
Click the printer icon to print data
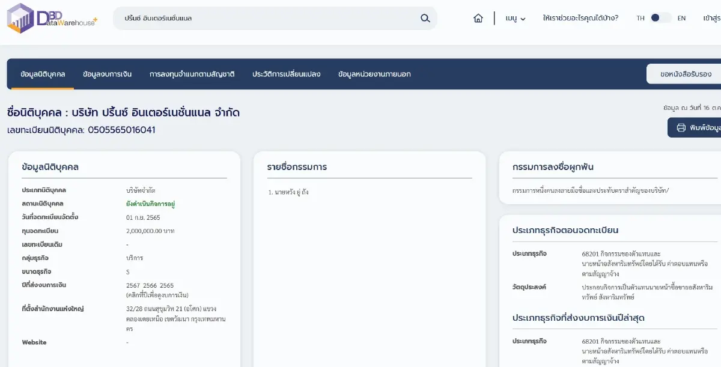681,127
